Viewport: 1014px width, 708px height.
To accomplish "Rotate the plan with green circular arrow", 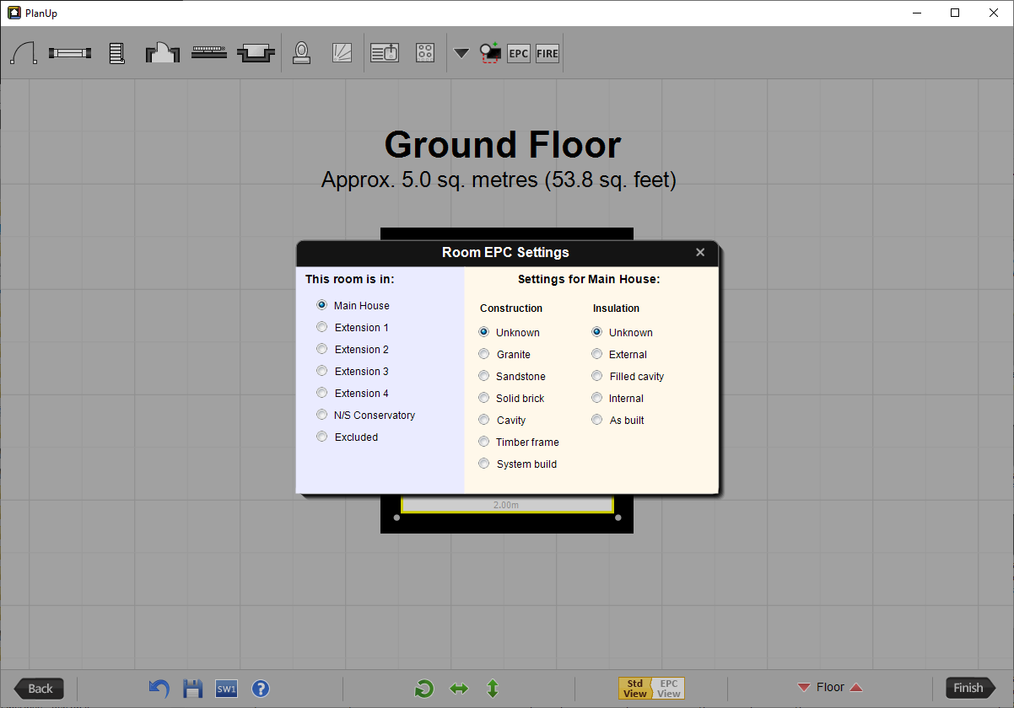I will click(424, 689).
